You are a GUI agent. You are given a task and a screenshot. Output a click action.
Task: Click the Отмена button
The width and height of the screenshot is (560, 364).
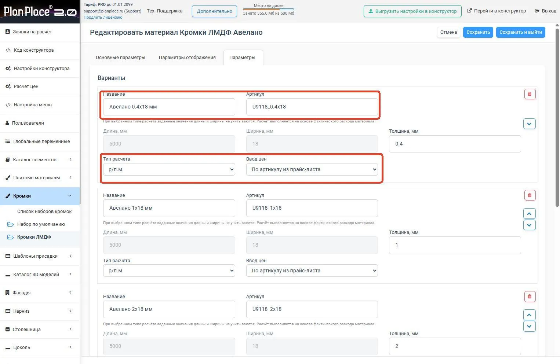click(x=448, y=32)
